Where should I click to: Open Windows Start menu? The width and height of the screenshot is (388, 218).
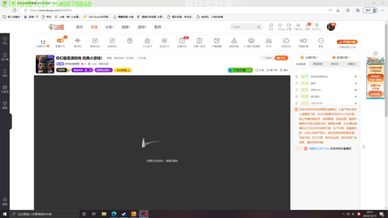click(5, 214)
